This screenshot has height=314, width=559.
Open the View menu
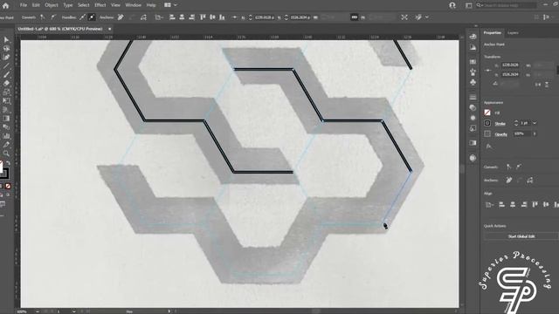coord(115,5)
